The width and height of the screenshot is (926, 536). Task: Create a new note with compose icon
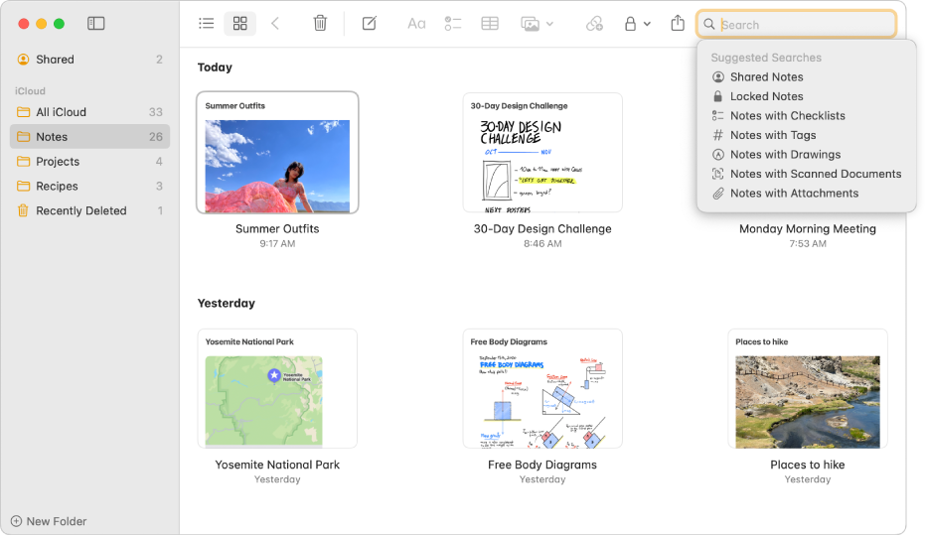[x=370, y=24]
